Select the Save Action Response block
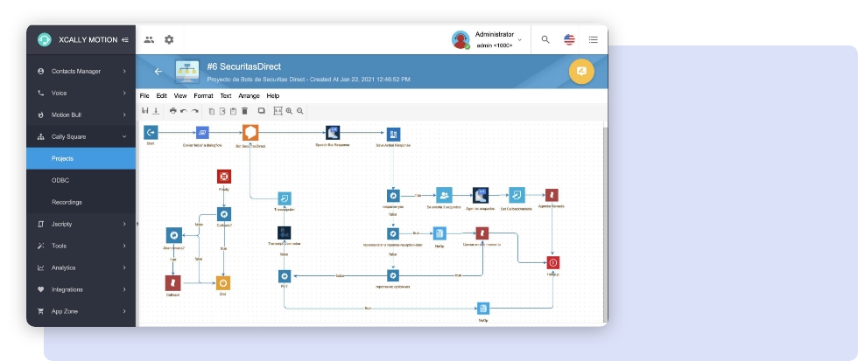858x361 pixels. coord(393,134)
